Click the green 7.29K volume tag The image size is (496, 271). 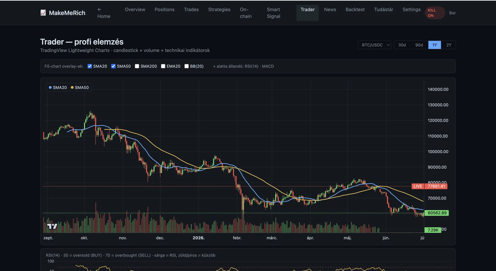(433, 230)
